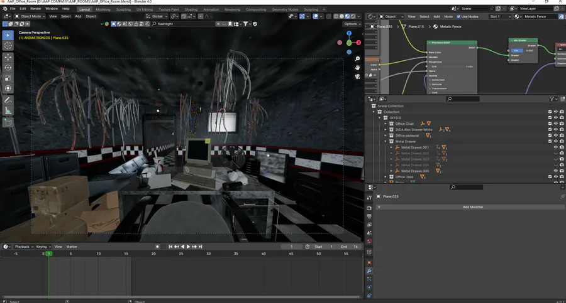This screenshot has width=566, height=303.
Task: Activate the Select Box tool
Action: 8,35
